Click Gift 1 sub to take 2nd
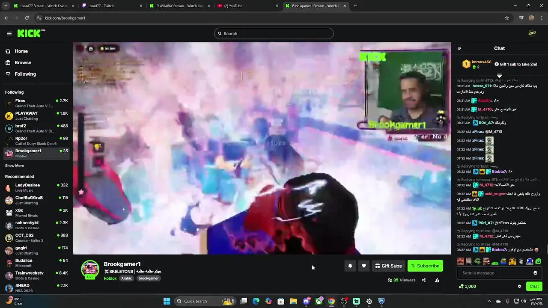The image size is (548, 308). click(516, 64)
